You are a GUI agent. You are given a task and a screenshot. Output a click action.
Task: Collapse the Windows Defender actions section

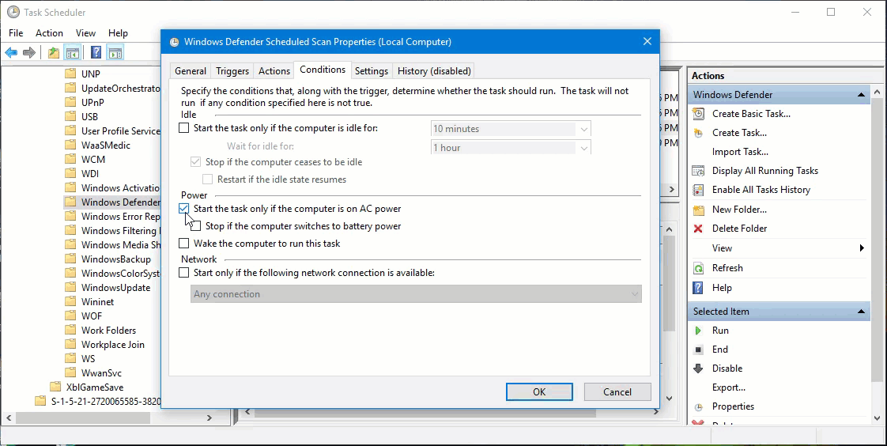coord(861,95)
